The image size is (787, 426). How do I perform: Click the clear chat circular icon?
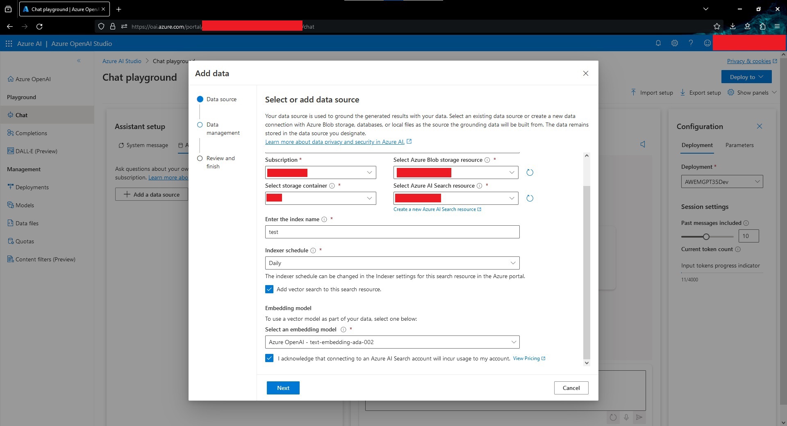(x=613, y=417)
